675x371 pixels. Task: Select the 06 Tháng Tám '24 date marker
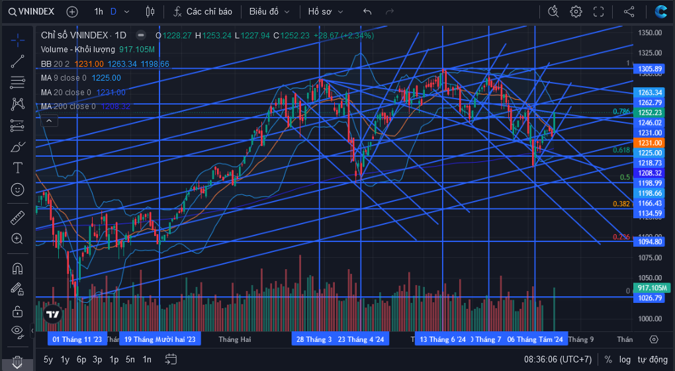click(x=535, y=339)
